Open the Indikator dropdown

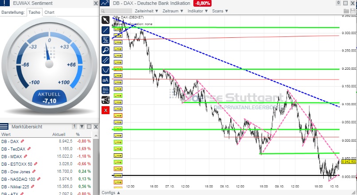point(198,11)
